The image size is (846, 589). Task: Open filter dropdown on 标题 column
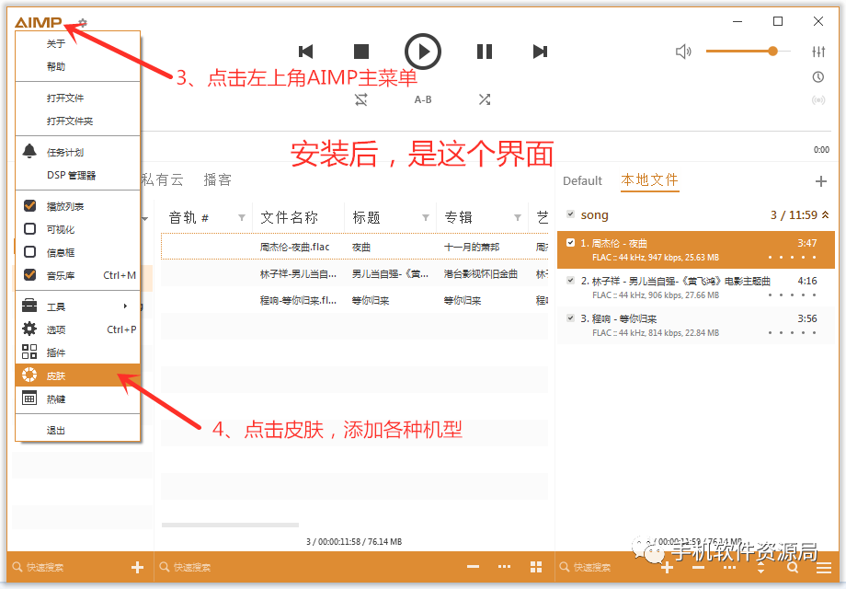426,217
